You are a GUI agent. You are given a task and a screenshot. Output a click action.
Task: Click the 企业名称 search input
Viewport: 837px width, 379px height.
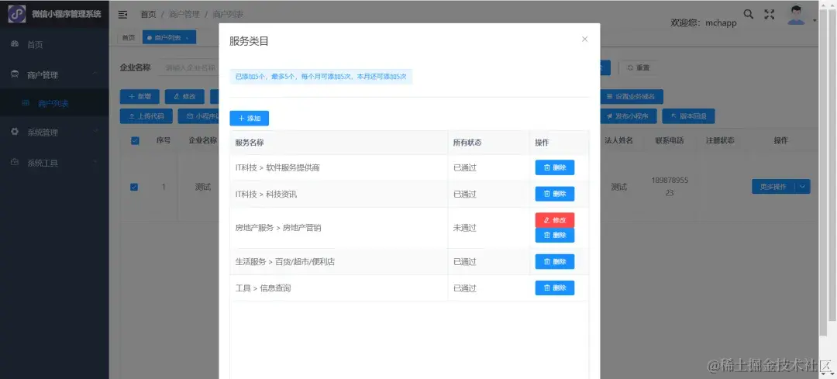pyautogui.click(x=191, y=67)
